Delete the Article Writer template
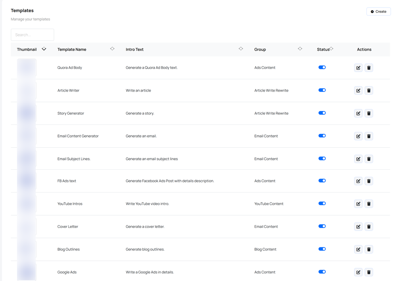The width and height of the screenshot is (397, 281). coord(369,91)
